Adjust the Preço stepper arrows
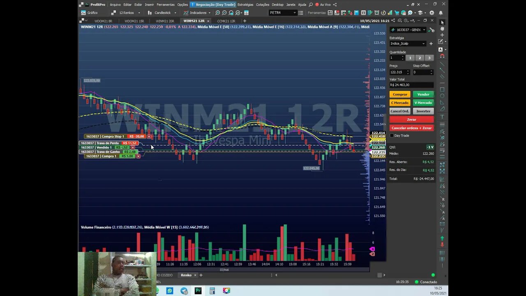This screenshot has width=526, height=296. click(x=407, y=72)
